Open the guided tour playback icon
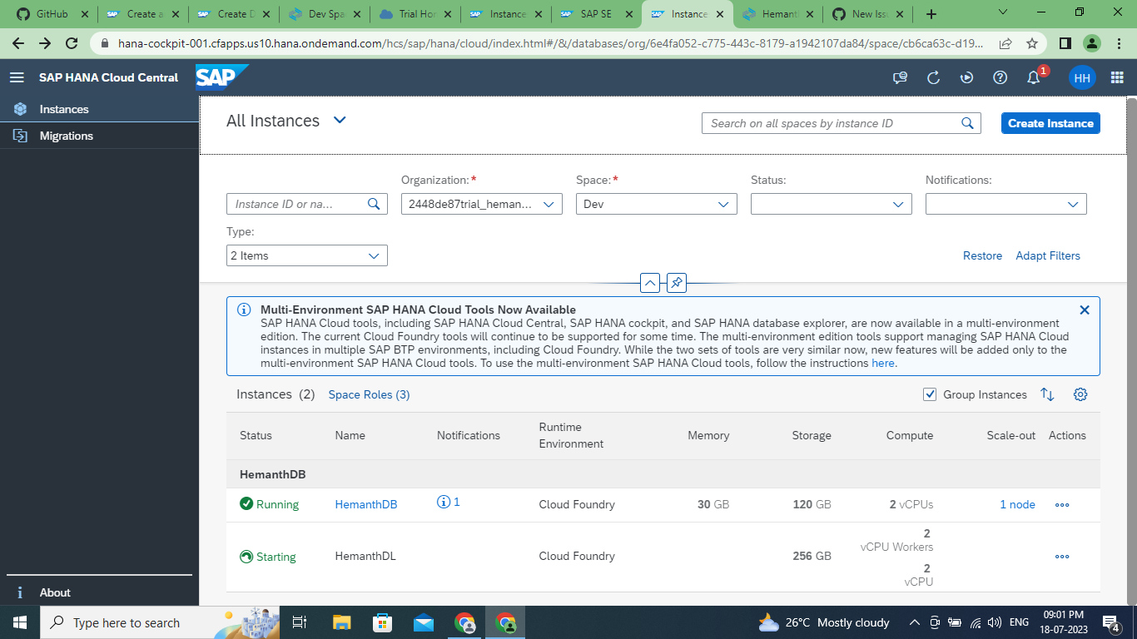The height and width of the screenshot is (639, 1137). coord(966,77)
